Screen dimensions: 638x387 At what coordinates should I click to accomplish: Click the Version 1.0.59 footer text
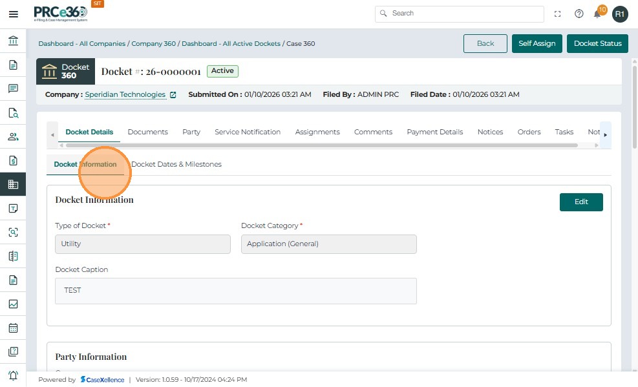click(x=191, y=380)
